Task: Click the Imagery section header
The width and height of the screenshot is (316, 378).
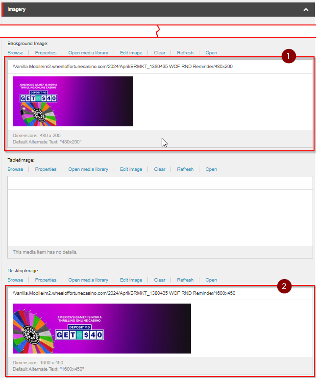Action: pos(159,10)
